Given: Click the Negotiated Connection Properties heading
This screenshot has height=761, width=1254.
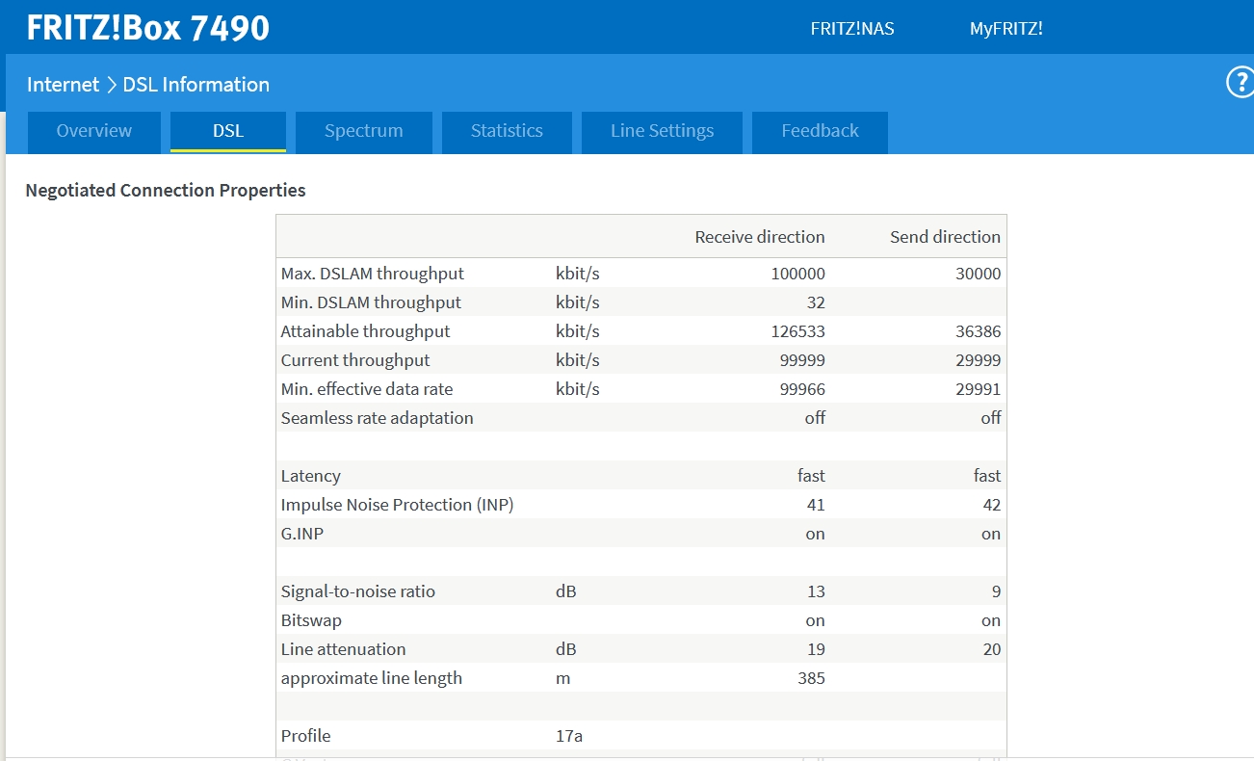Looking at the screenshot, I should (x=166, y=191).
